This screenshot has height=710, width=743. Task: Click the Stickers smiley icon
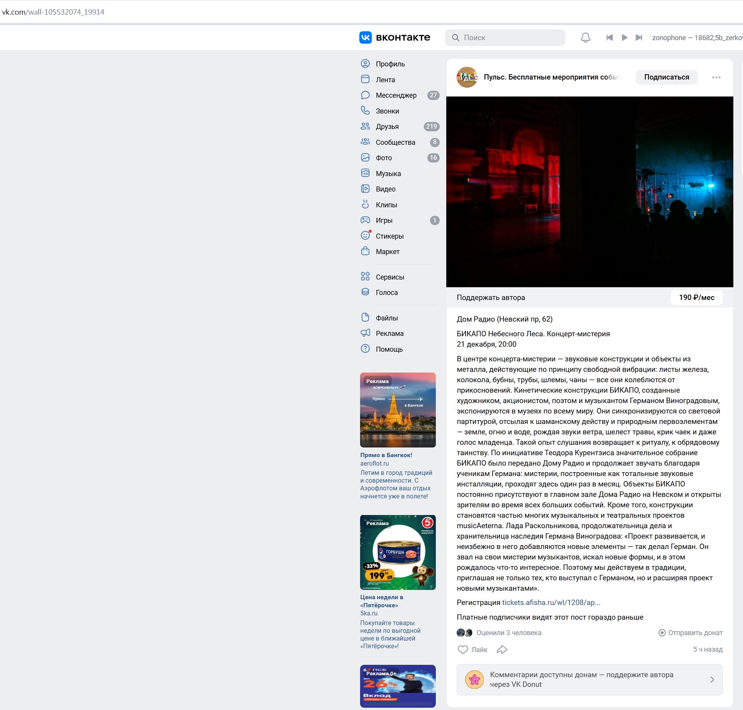coord(365,236)
